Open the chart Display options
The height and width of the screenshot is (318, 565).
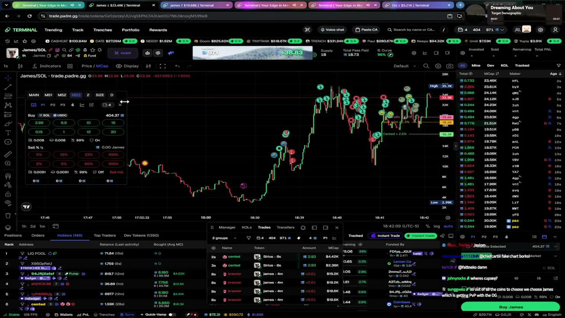tap(127, 66)
